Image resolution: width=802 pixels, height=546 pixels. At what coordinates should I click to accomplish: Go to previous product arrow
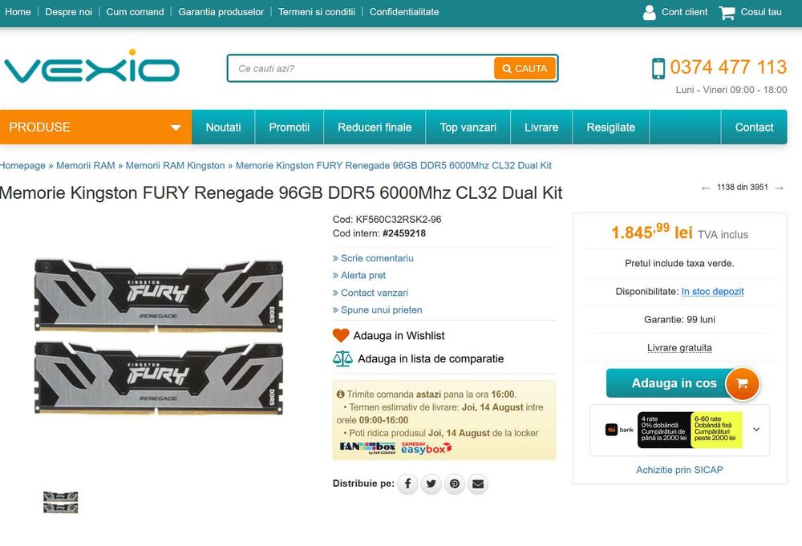(x=706, y=188)
